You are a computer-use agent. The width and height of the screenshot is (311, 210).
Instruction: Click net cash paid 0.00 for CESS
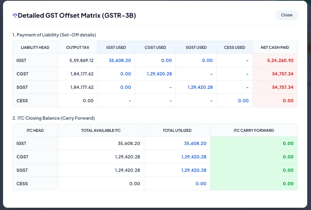click(x=288, y=101)
